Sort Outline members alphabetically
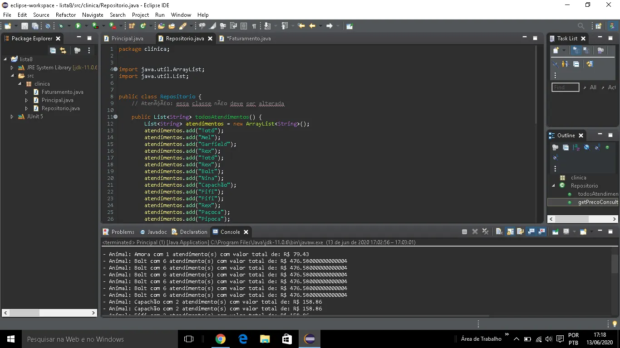 (x=576, y=147)
